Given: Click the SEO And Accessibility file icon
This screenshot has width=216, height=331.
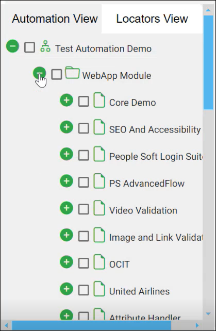Looking at the screenshot, I should point(99,127).
